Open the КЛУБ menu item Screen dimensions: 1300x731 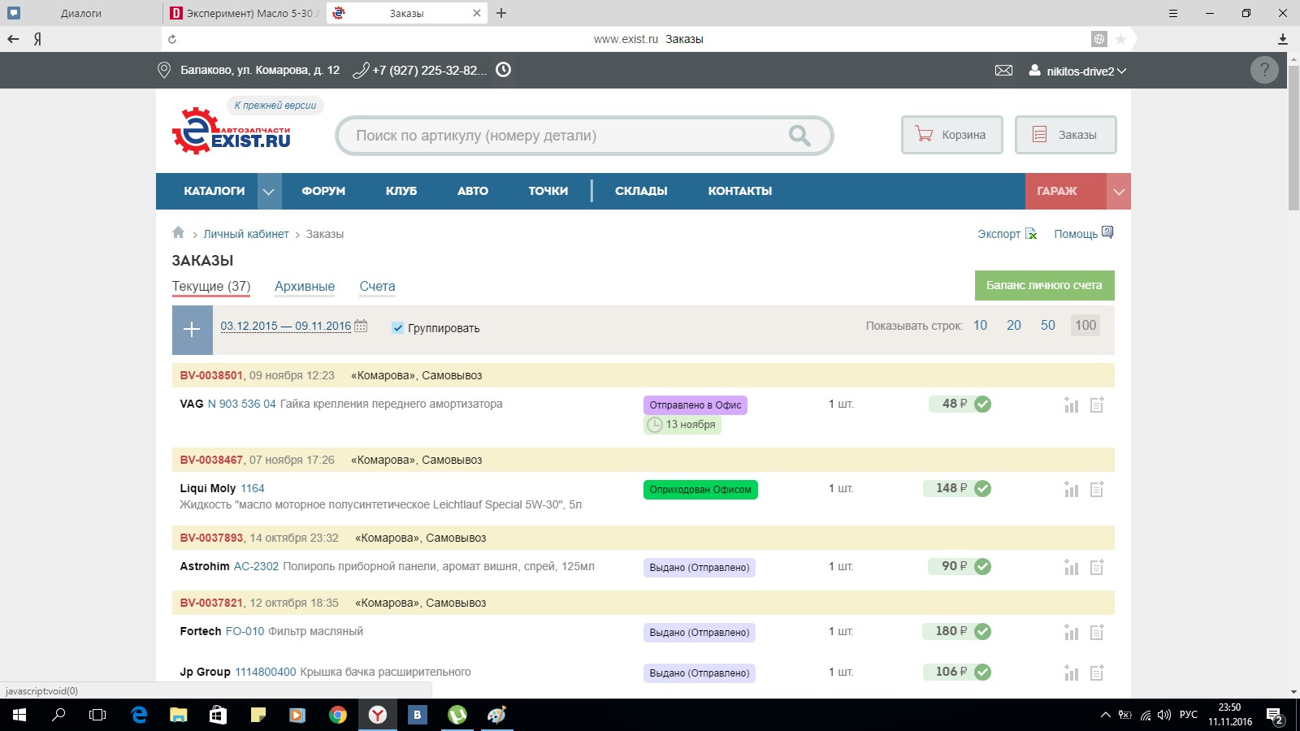(401, 191)
